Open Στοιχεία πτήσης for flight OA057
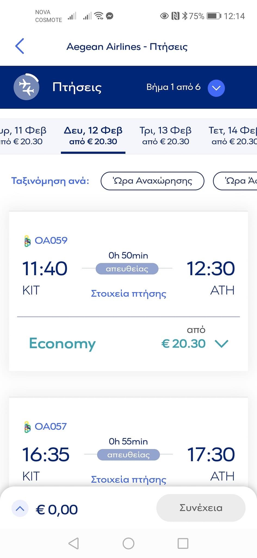The image size is (257, 558). [x=128, y=480]
